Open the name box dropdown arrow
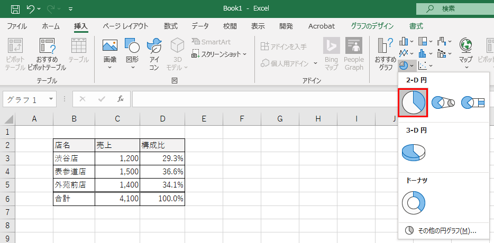494x243 pixels. tap(51, 99)
